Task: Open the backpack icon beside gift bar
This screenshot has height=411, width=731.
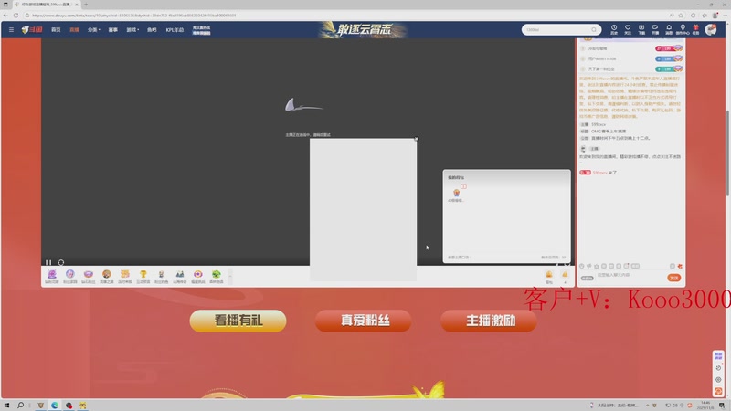Action: pyautogui.click(x=549, y=277)
